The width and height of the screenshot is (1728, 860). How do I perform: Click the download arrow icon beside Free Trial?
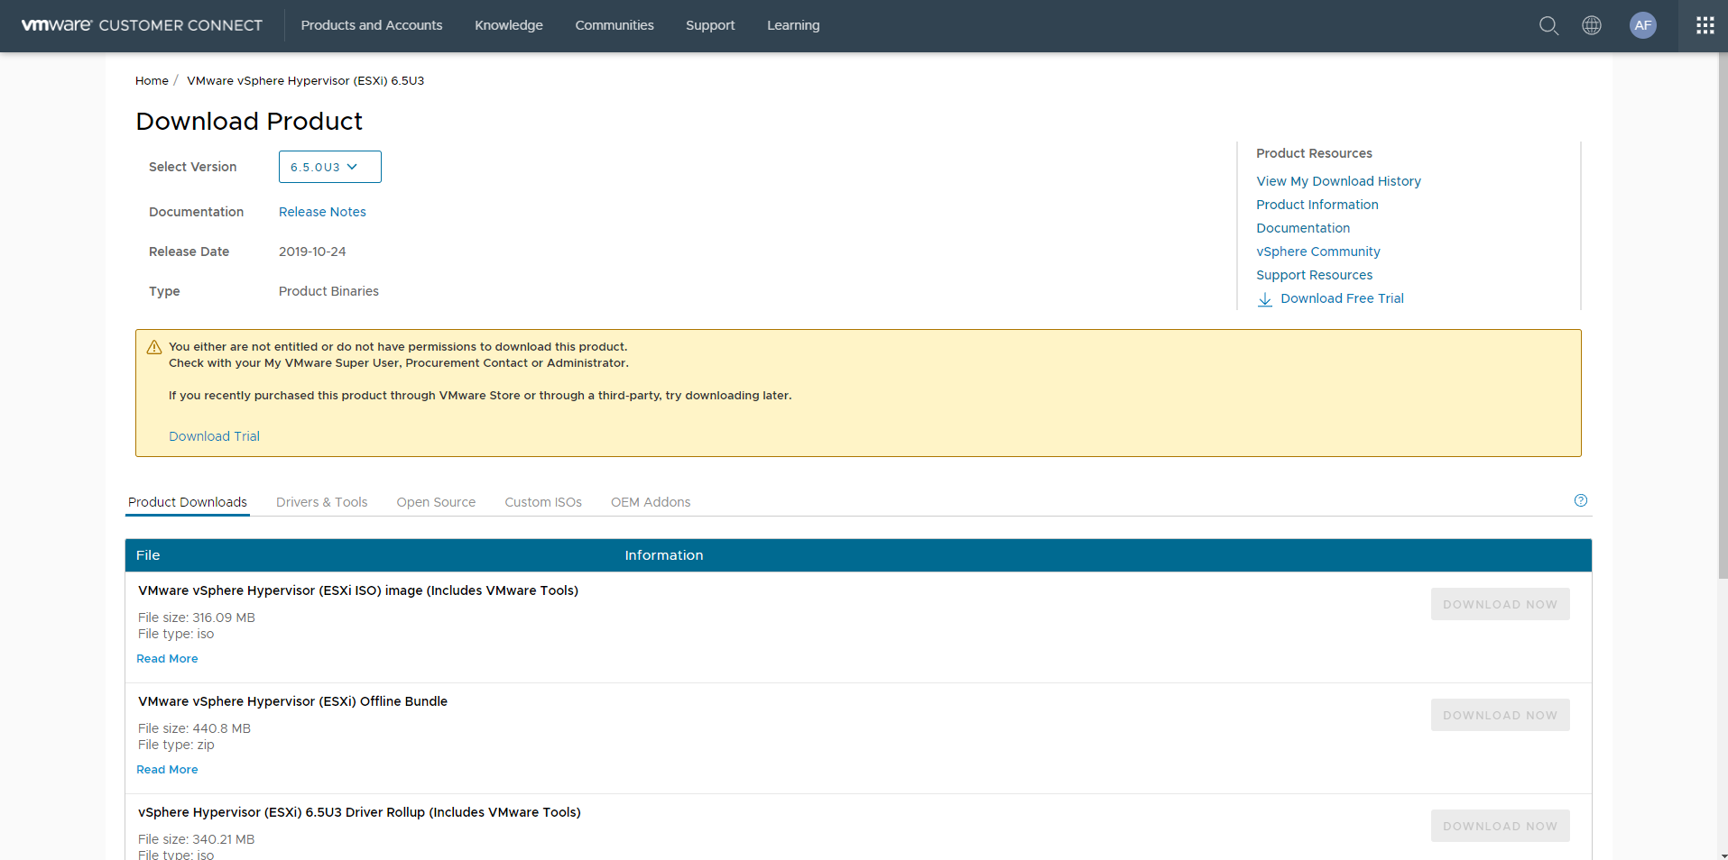click(1265, 299)
